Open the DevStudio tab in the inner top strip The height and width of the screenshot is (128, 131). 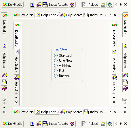[24, 15]
